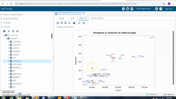Download results as PDF icon
176x99 pixels.
click(x=62, y=23)
